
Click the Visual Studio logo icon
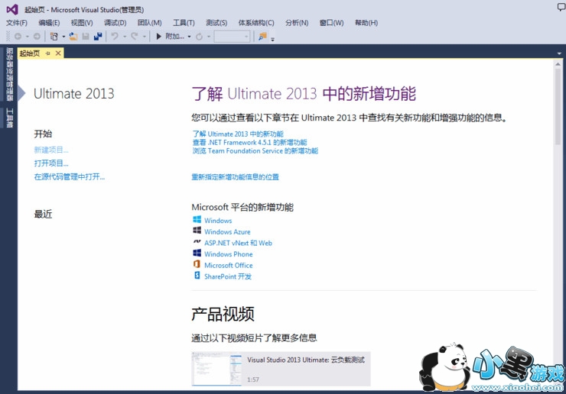12,9
